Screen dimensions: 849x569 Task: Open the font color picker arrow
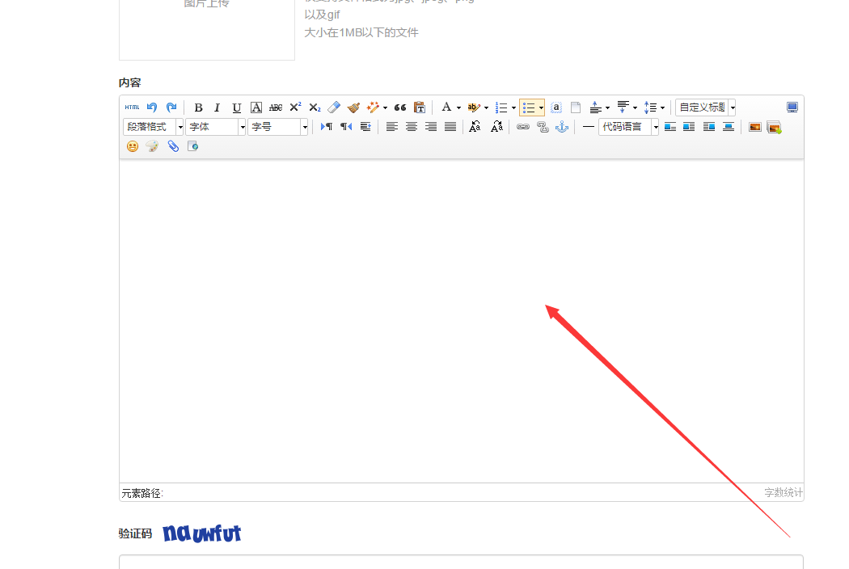pos(458,107)
